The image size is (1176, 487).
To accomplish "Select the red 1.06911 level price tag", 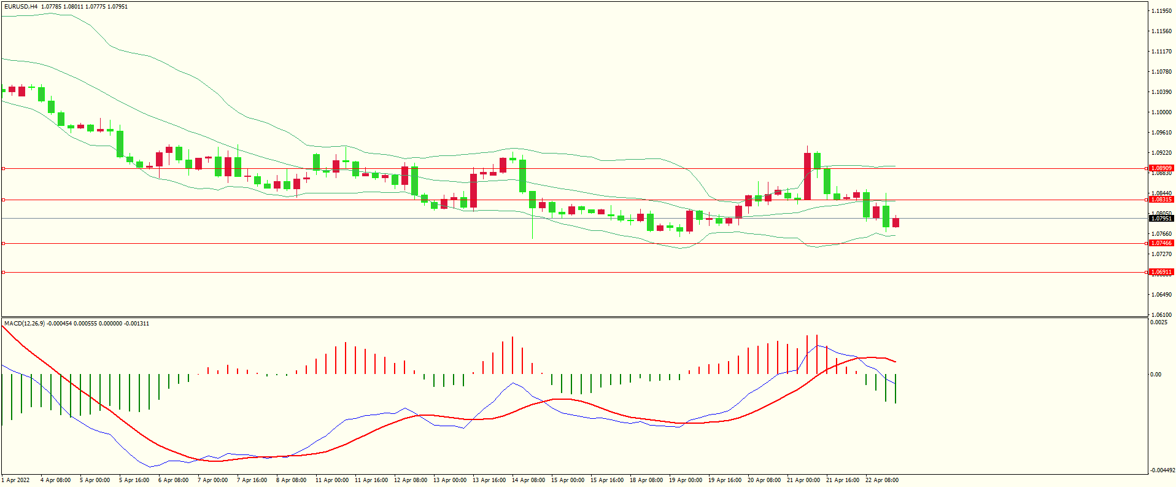I will (1161, 272).
